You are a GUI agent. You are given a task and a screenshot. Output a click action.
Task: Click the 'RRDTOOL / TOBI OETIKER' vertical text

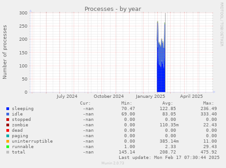click(x=221, y=24)
